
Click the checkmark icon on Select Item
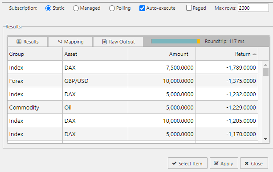[174, 163]
